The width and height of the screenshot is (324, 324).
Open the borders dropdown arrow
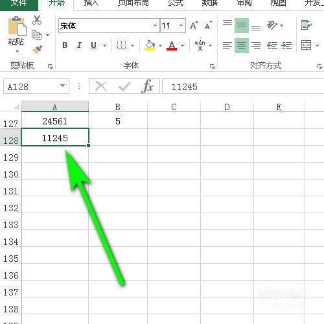(133, 45)
